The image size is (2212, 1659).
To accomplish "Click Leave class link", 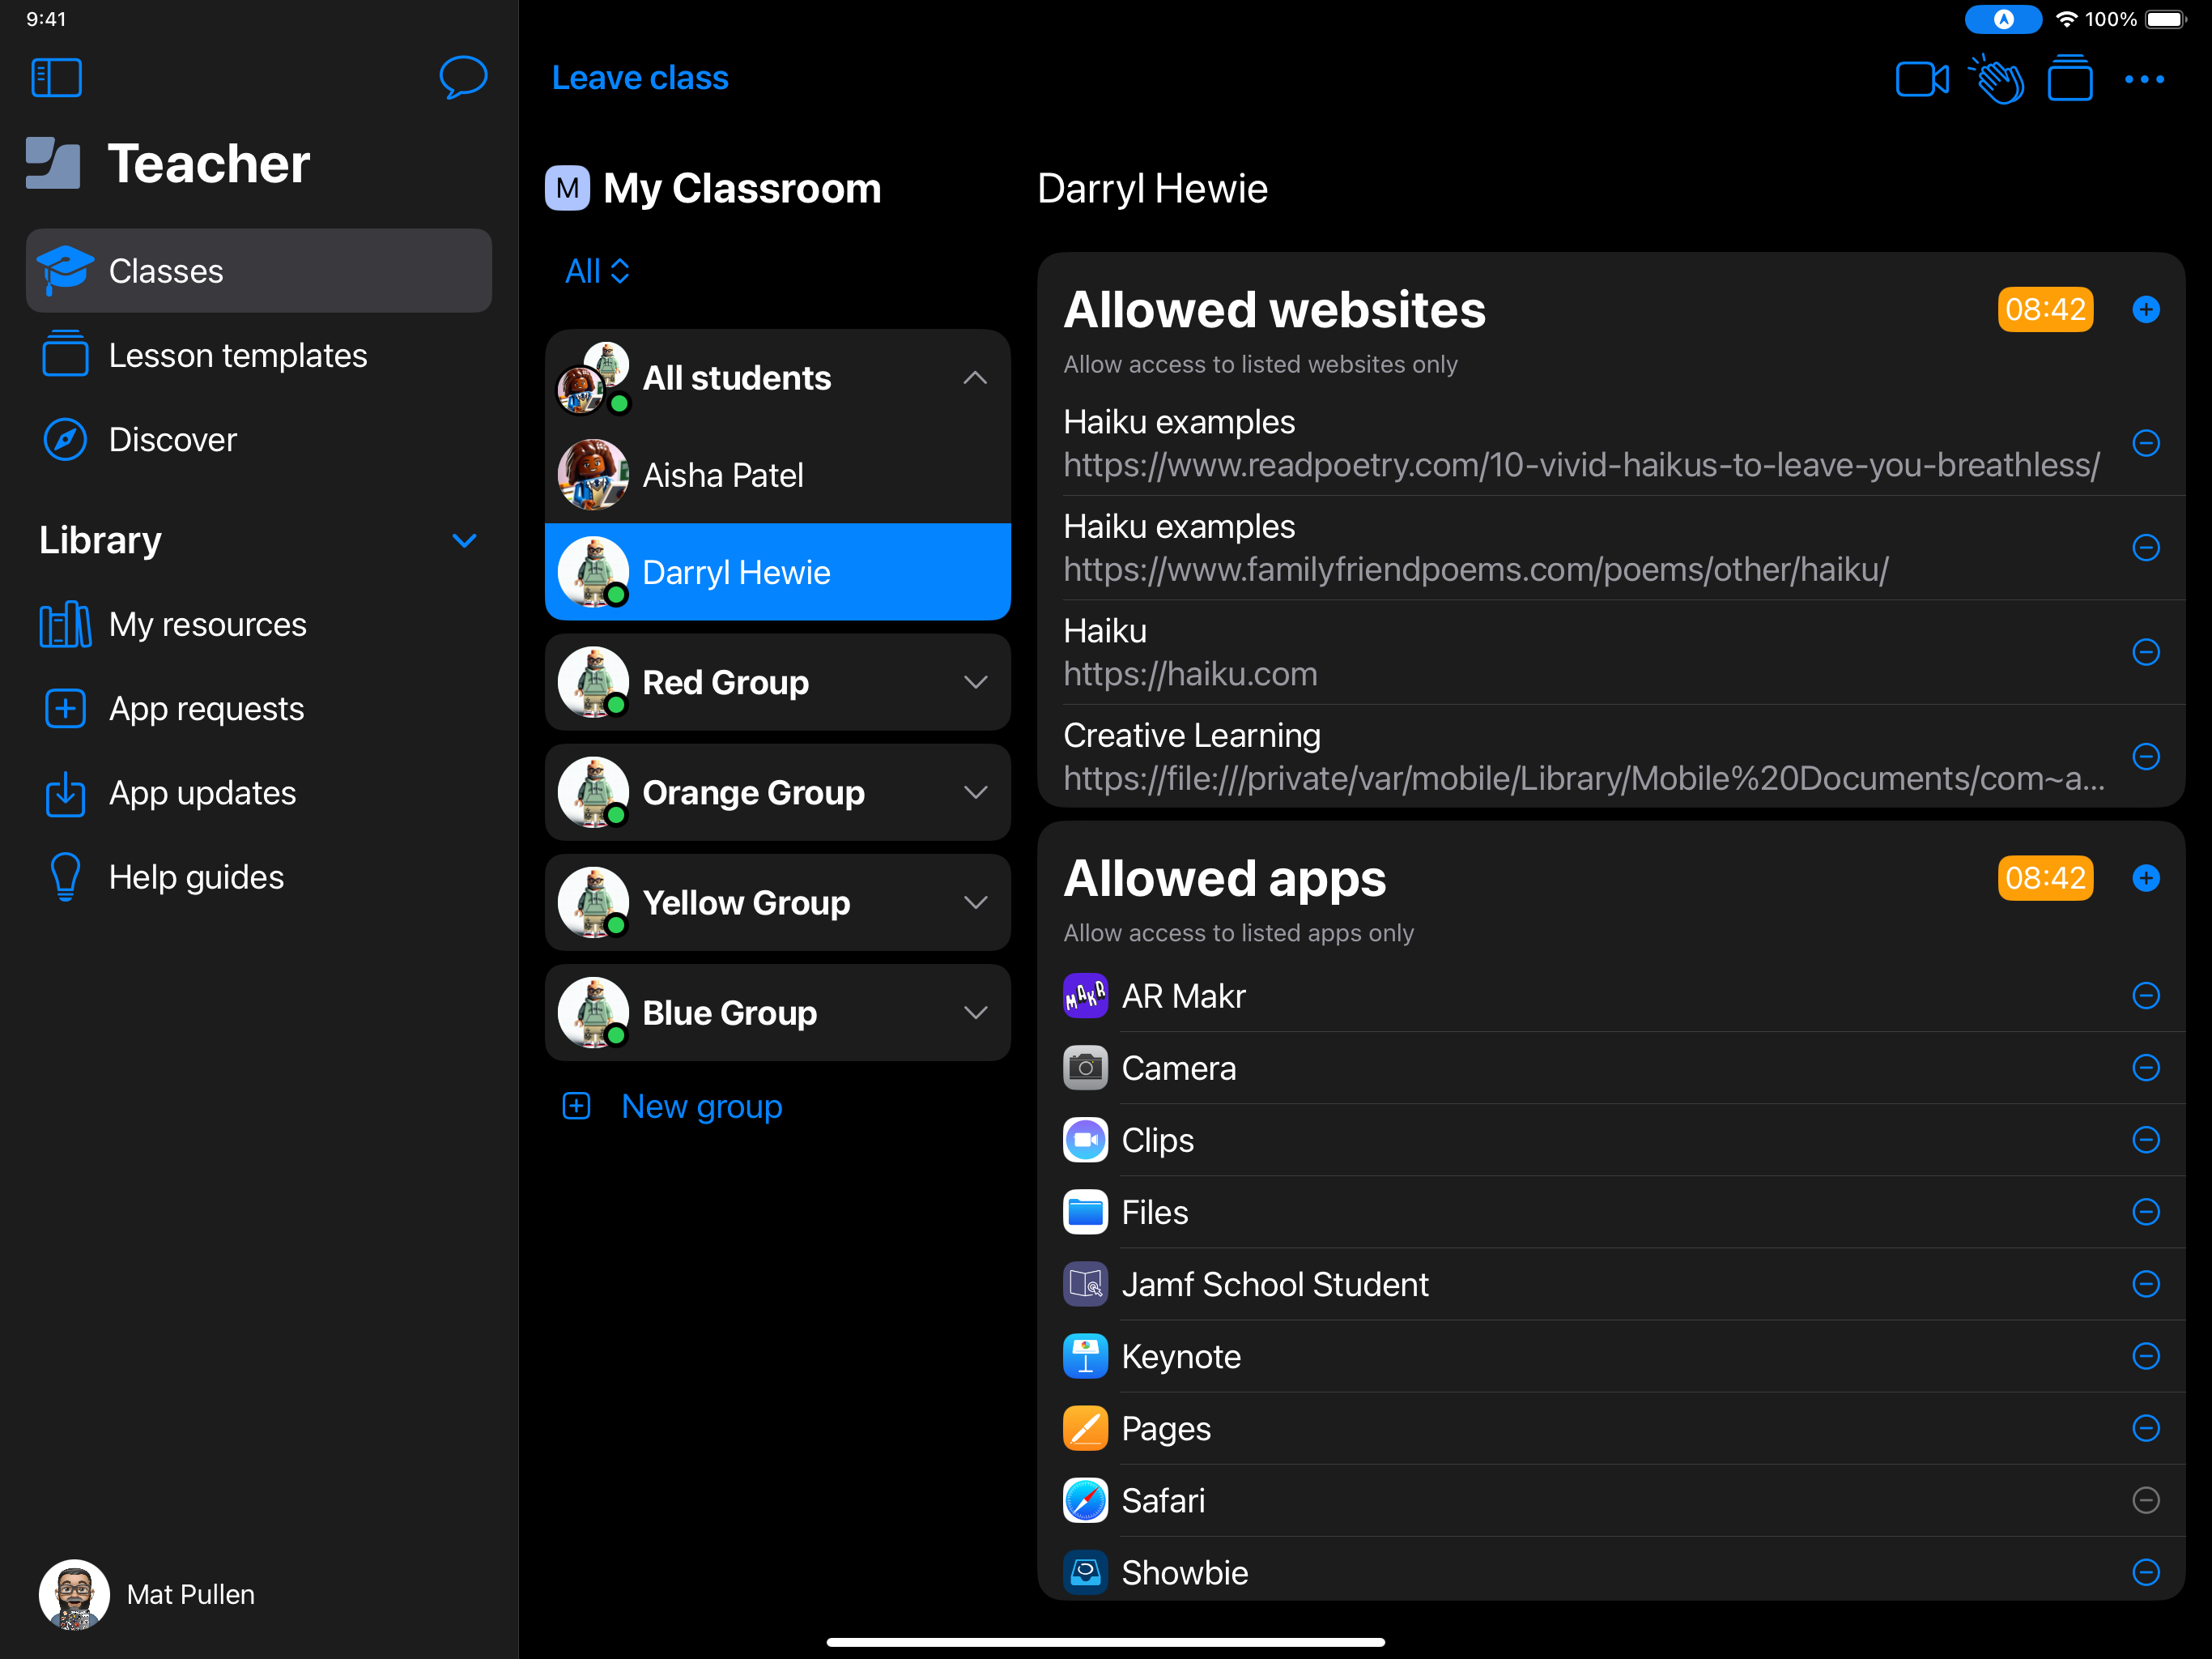I will click(x=640, y=78).
